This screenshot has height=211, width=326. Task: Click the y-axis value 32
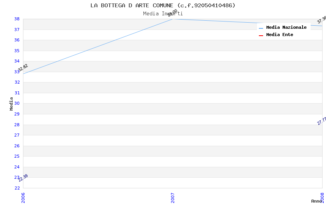click(x=17, y=82)
